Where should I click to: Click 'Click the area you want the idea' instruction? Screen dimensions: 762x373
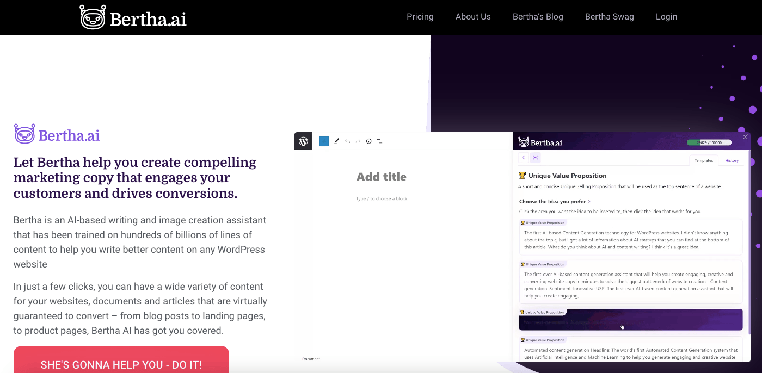pyautogui.click(x=610, y=212)
